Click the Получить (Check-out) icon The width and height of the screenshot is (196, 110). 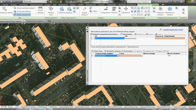[x=62, y=10]
